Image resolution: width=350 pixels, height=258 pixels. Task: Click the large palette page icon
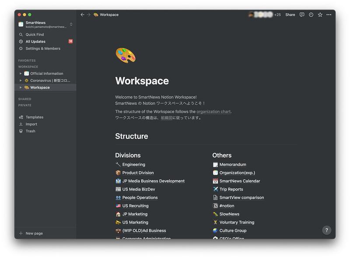125,56
